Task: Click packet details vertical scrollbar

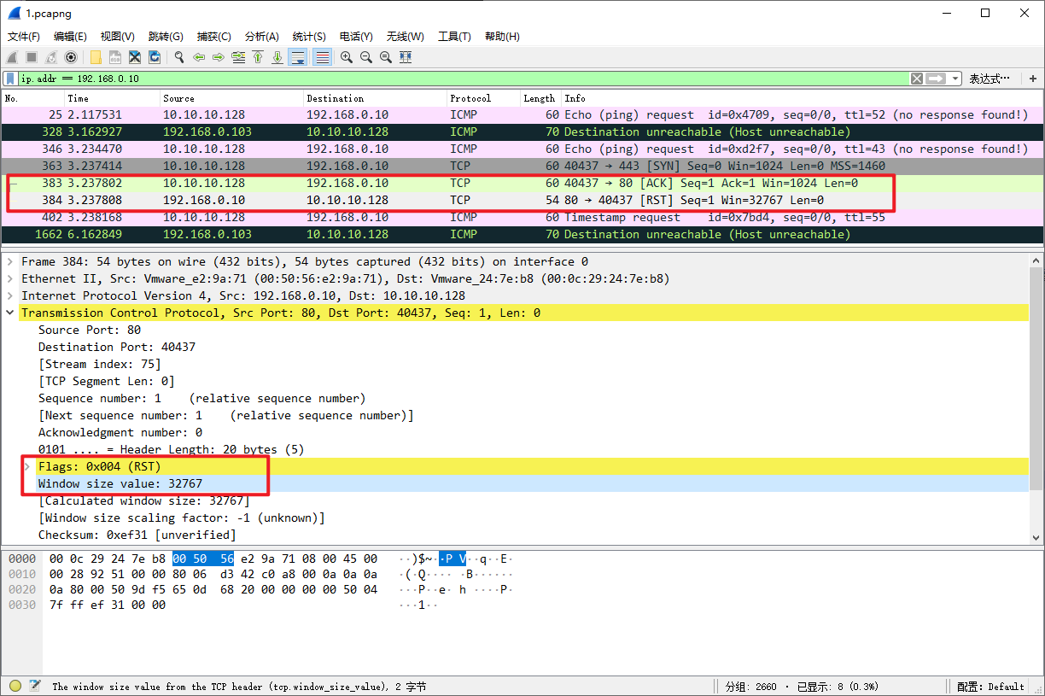Action: click(1036, 398)
